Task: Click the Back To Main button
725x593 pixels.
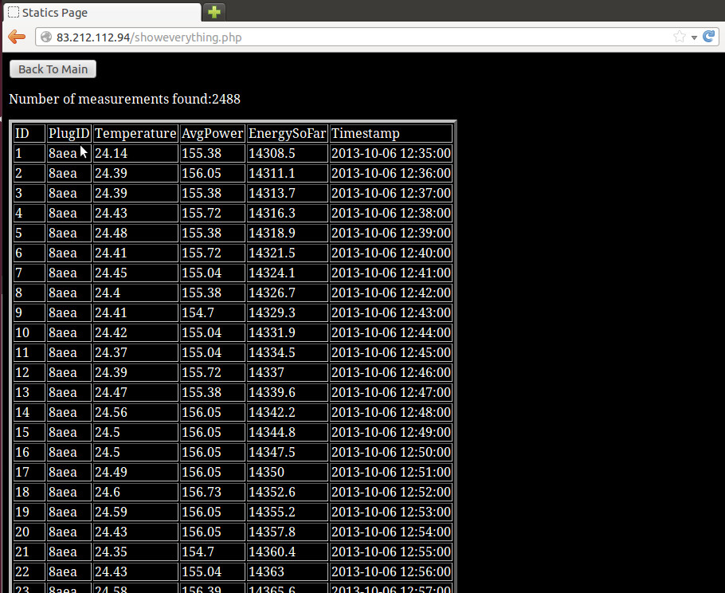Action: click(53, 69)
